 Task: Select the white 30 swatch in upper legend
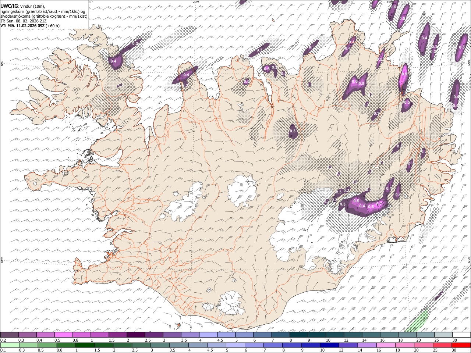(461, 335)
